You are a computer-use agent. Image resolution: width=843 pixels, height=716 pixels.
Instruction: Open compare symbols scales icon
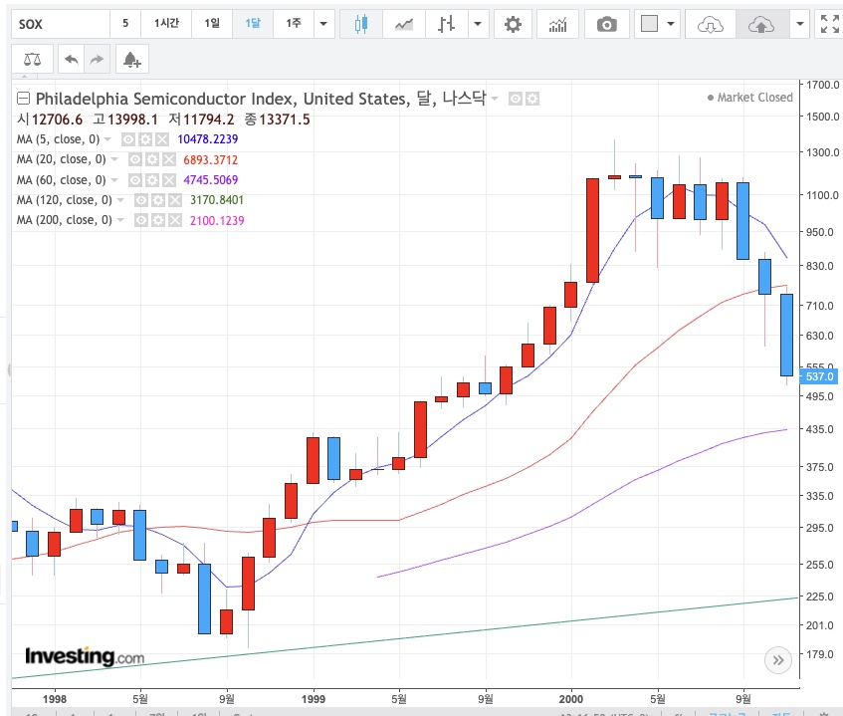(x=32, y=59)
